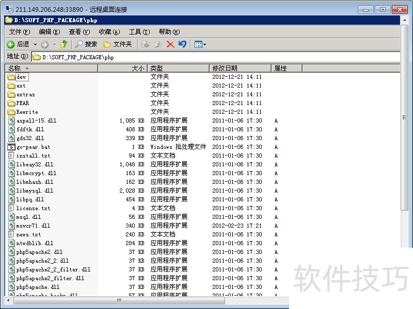413x309 pixels.
Task: Open the File (文件) menu
Action: pos(20,32)
